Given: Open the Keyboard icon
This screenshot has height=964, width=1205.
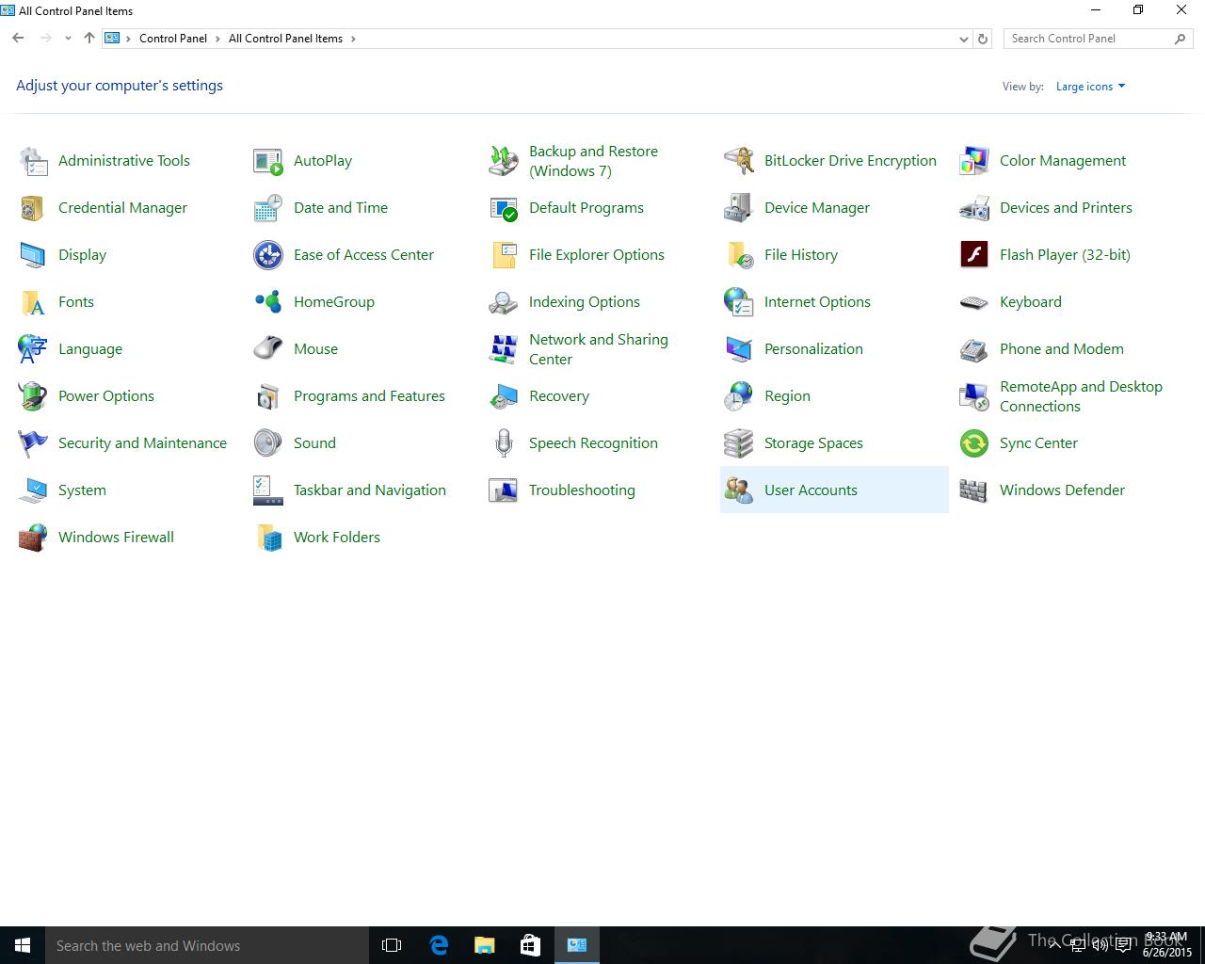Looking at the screenshot, I should (974, 302).
